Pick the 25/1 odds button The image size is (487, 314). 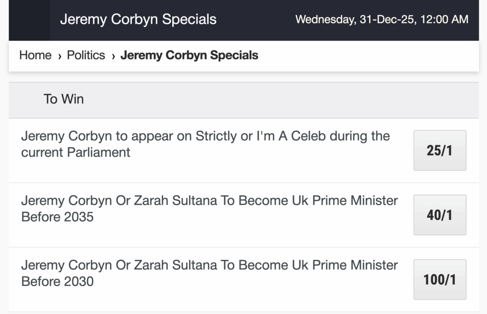click(439, 151)
